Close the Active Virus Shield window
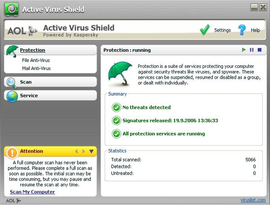 (263, 7)
